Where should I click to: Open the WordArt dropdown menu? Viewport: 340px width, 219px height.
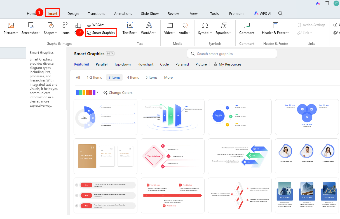(x=155, y=33)
